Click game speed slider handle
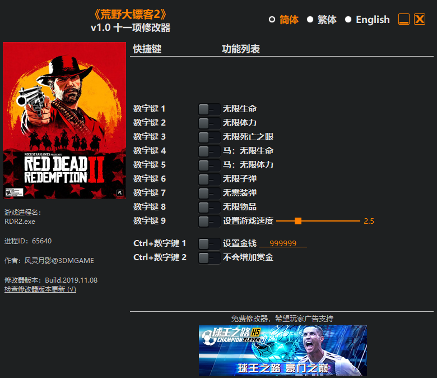 298,221
